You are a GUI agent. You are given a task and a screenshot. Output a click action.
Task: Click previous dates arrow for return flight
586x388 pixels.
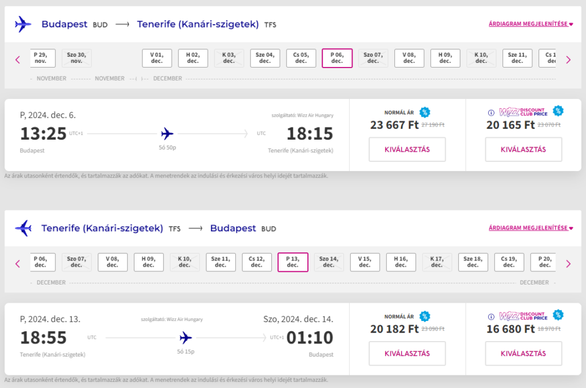18,264
